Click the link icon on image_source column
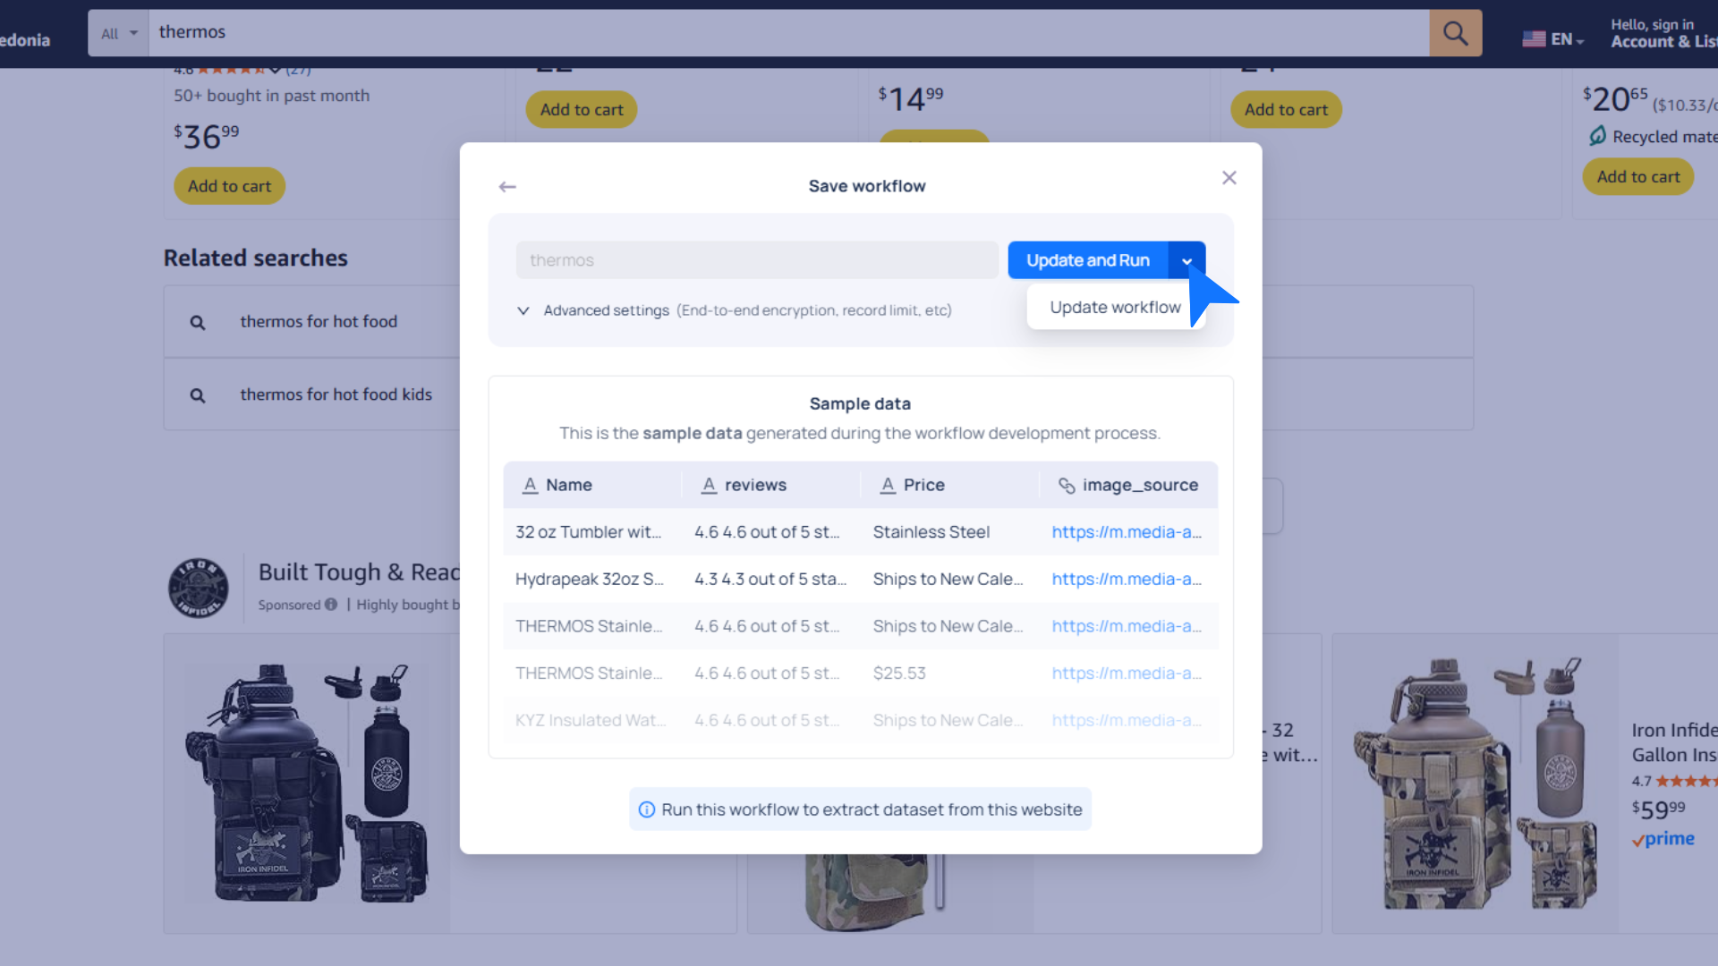1718x966 pixels. pyautogui.click(x=1066, y=485)
